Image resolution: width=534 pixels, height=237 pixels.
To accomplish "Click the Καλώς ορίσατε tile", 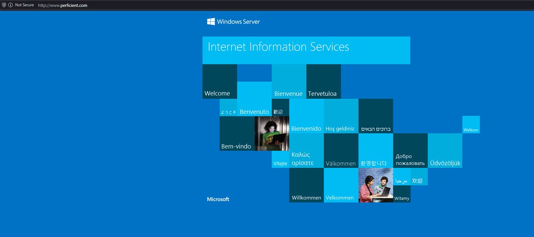I will [307, 150].
